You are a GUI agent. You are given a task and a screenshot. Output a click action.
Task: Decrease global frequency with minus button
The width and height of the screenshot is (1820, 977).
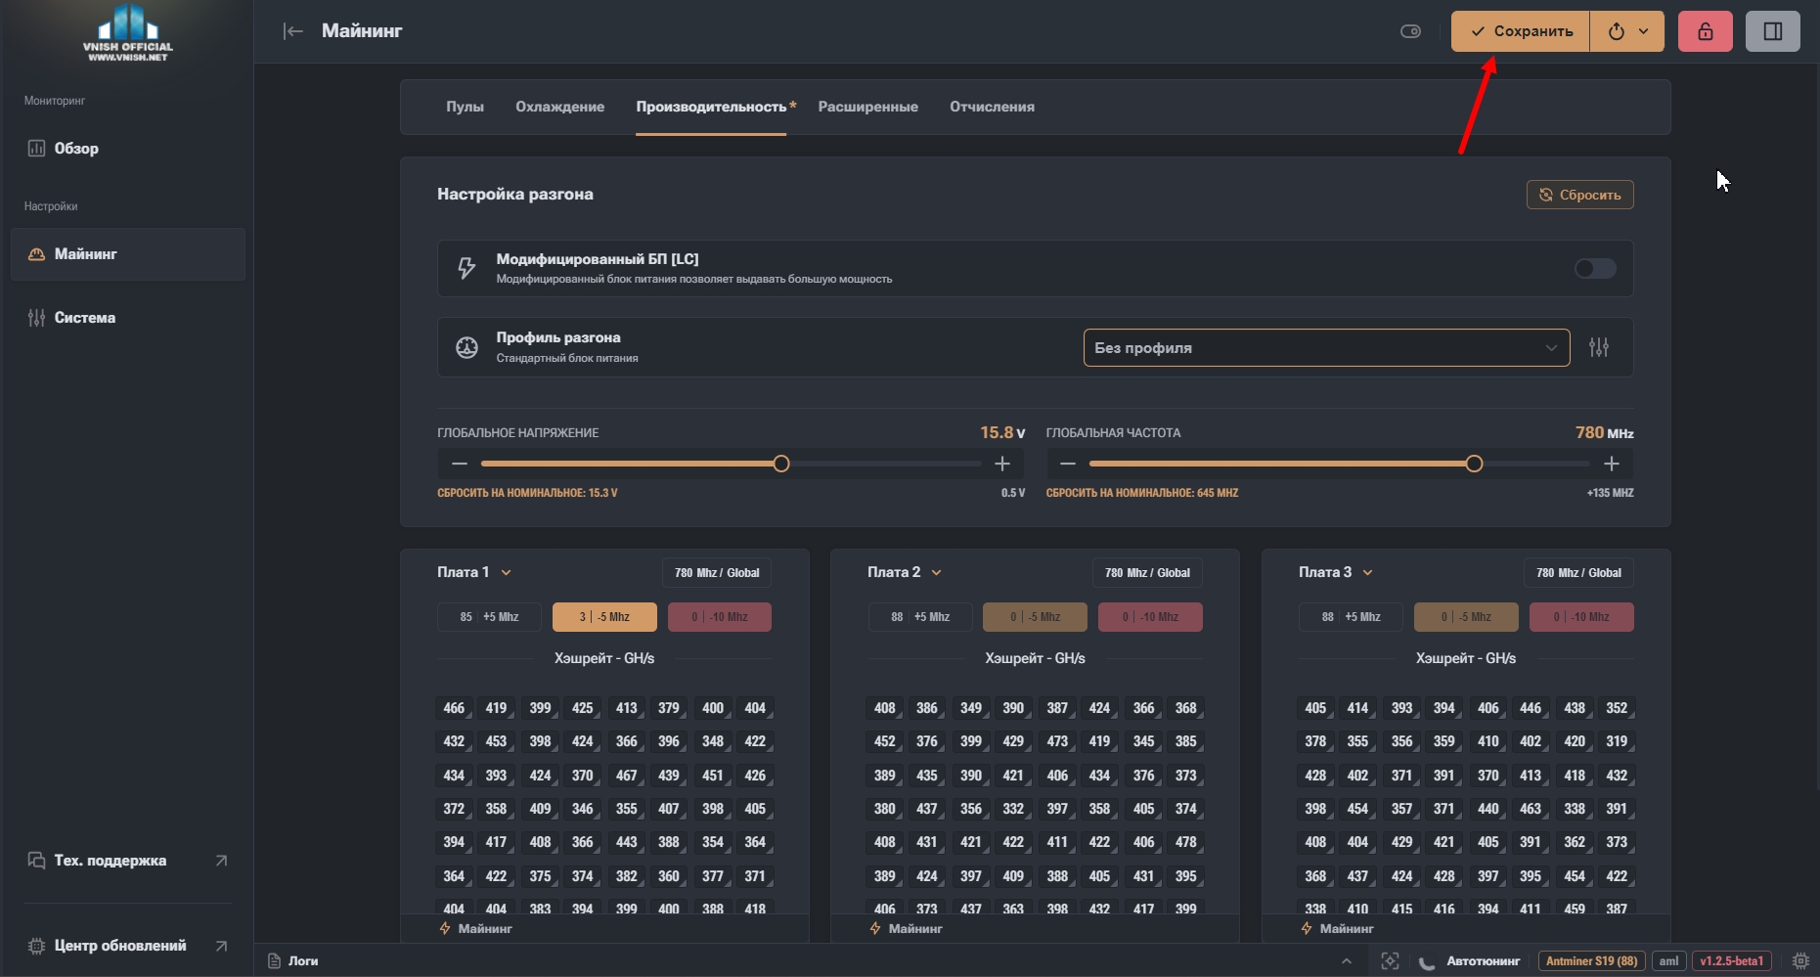1068,464
